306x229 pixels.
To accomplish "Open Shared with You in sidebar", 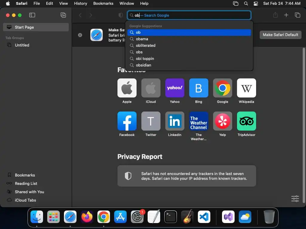I will pyautogui.click(x=36, y=192).
